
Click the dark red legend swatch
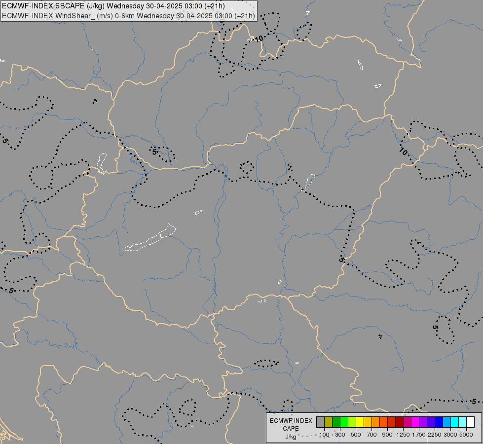pyautogui.click(x=400, y=422)
